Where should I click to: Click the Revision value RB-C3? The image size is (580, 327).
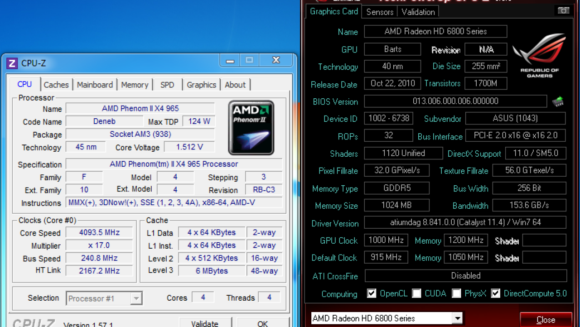coord(264,189)
